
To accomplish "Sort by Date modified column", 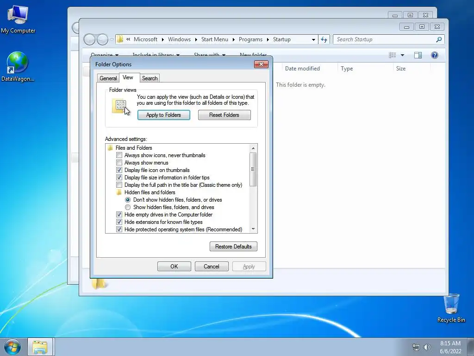I will pos(302,69).
